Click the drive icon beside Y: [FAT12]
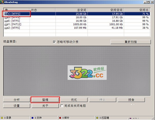Image resolution: width=155 pixels, height=120 pixels. pos(6,25)
